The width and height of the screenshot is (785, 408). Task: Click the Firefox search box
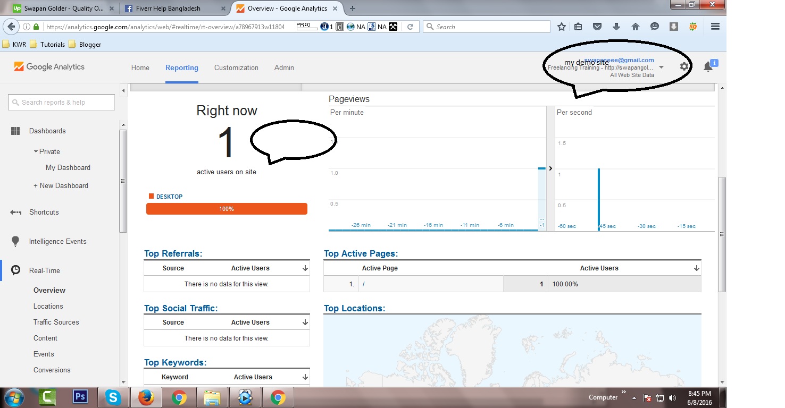coord(487,27)
